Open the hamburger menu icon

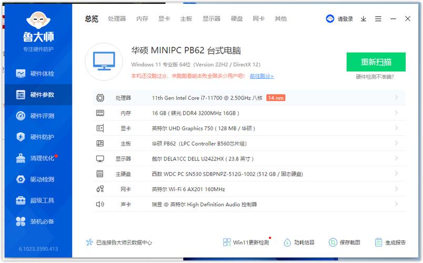(x=378, y=18)
